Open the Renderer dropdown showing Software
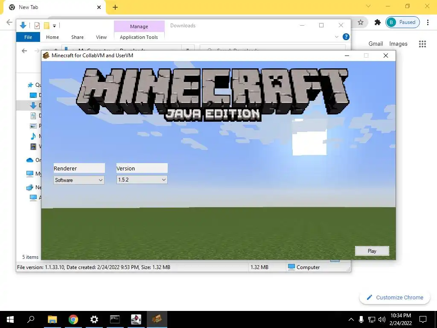The image size is (437, 328). [x=79, y=180]
